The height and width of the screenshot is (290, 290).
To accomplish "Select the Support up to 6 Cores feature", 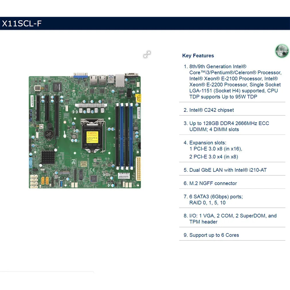I will 214,235.
